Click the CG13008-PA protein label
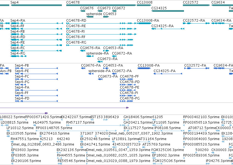The width and height of the screenshot is (233, 165). click(149, 66)
